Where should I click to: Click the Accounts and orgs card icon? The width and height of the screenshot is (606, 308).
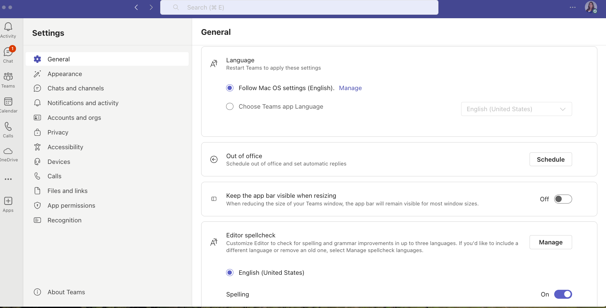coord(37,118)
